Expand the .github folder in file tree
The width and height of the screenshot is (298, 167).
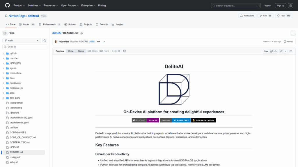coord(4,53)
